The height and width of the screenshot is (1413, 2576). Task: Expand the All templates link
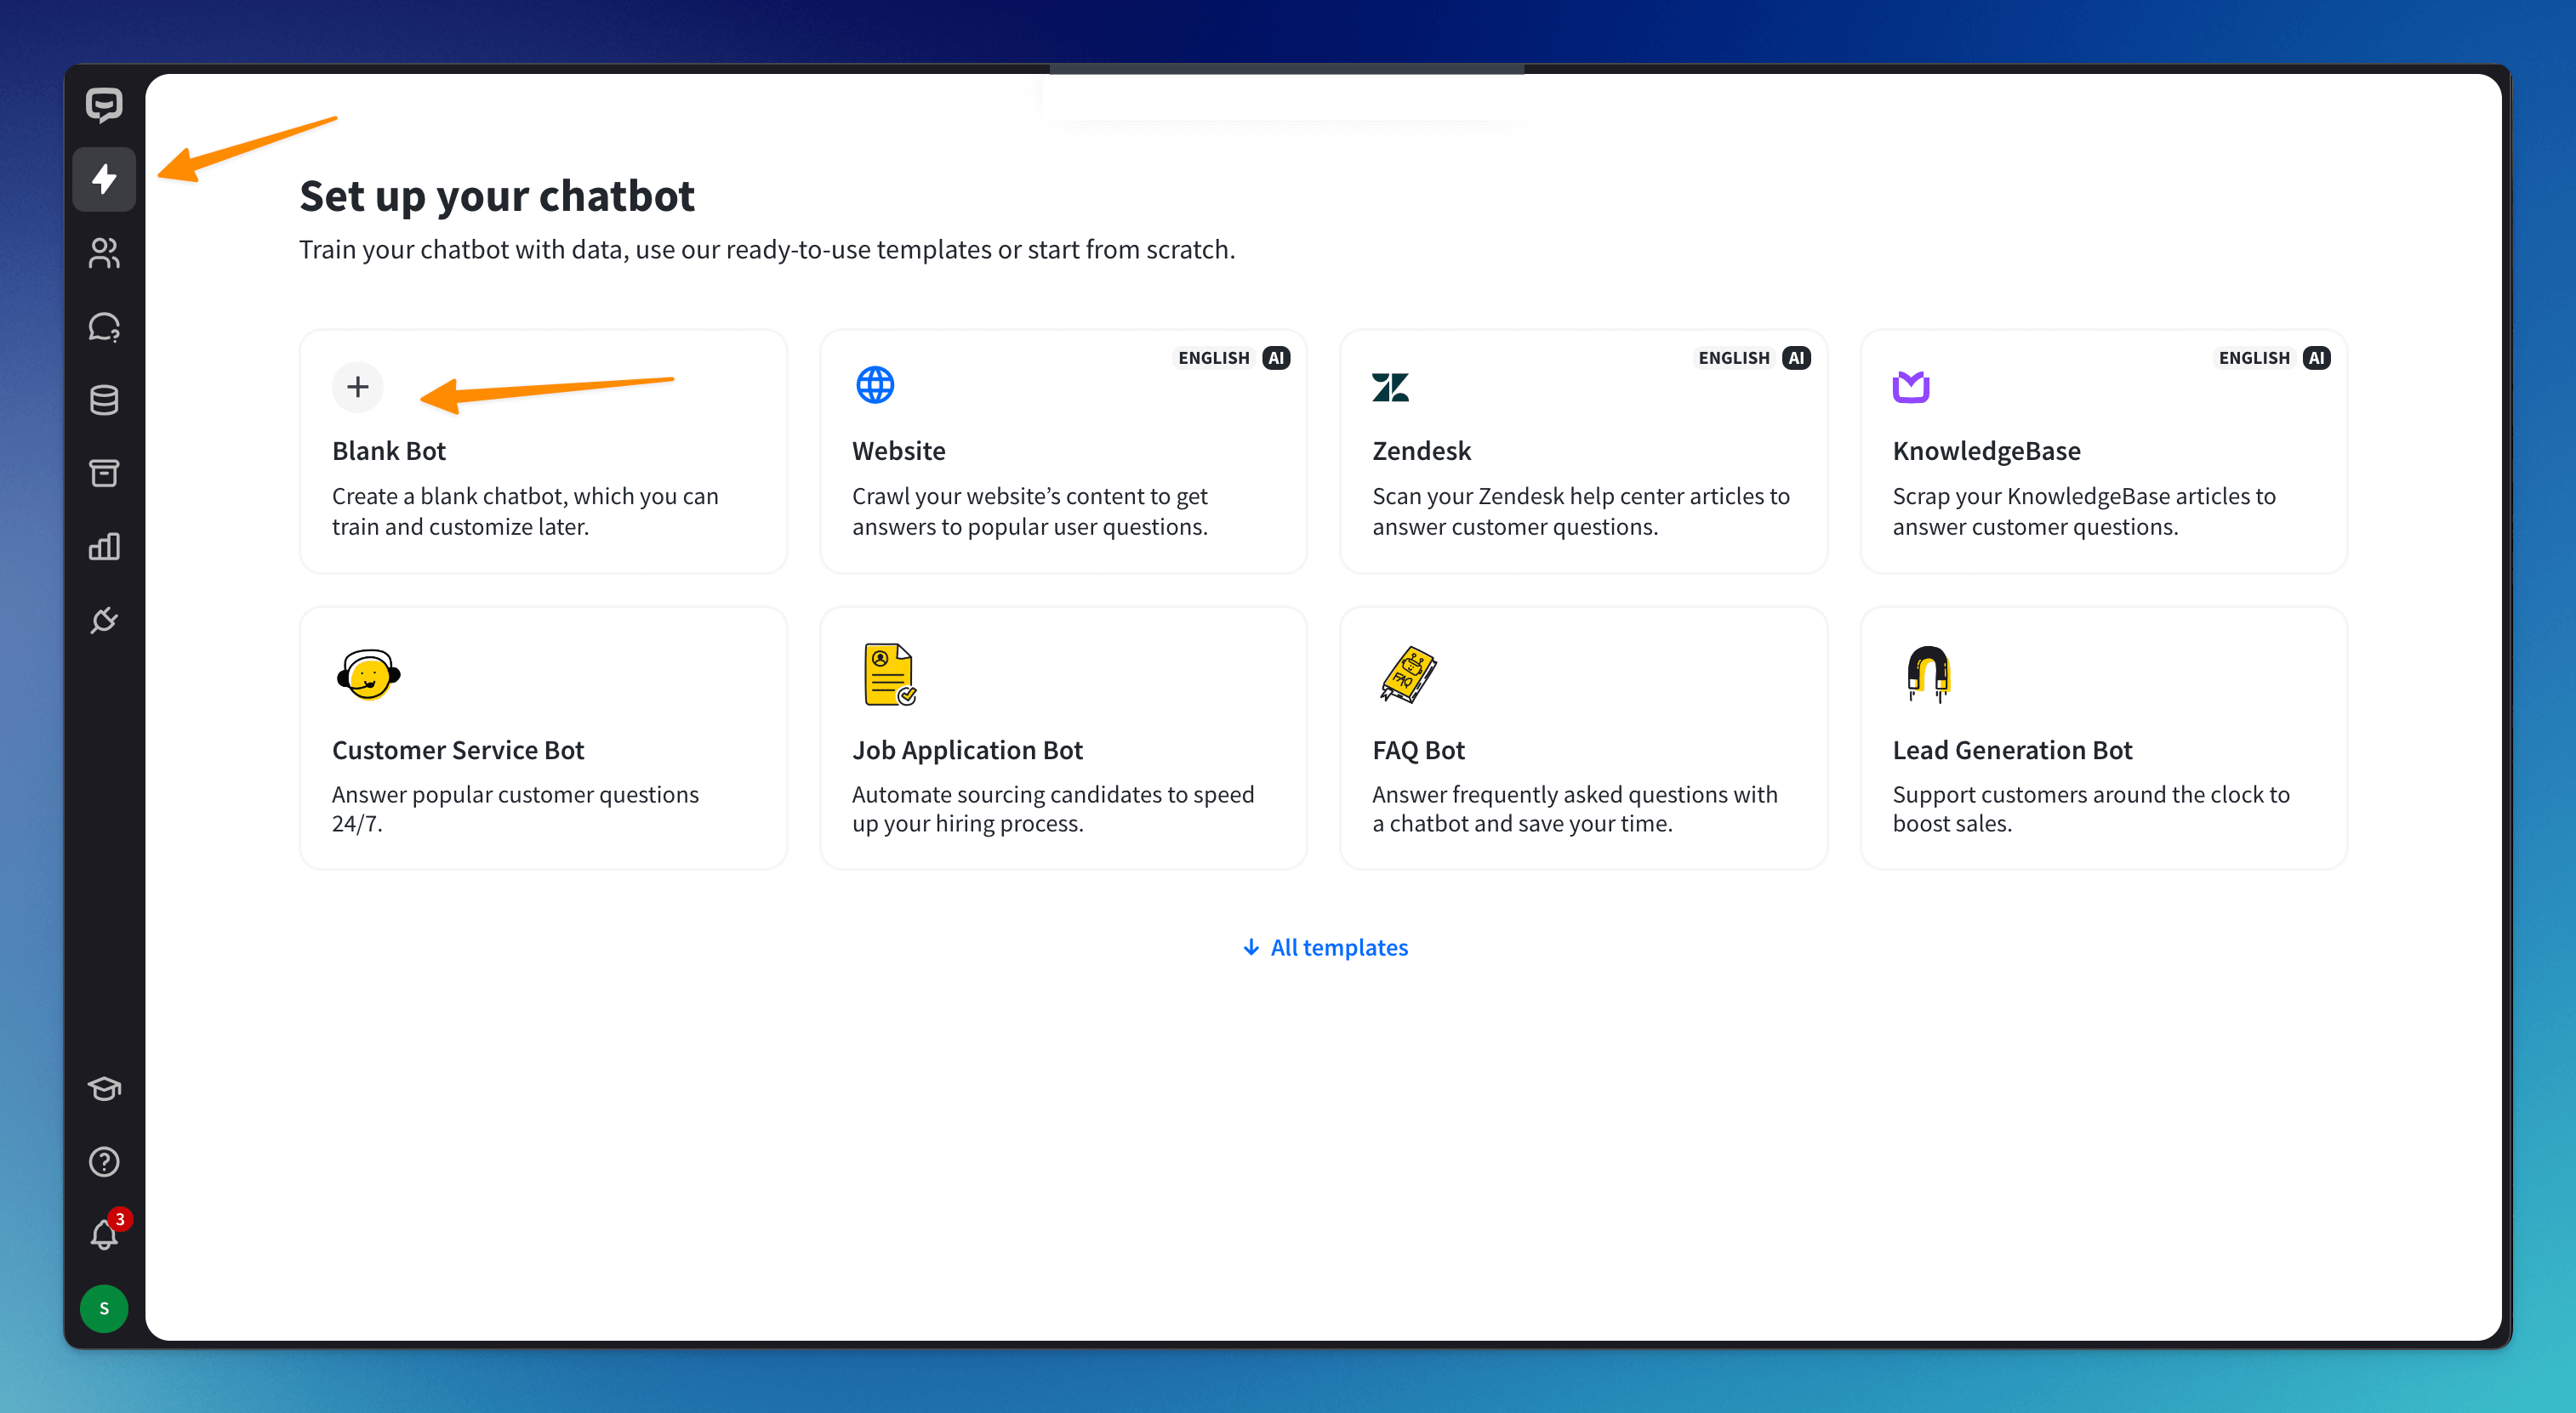pyautogui.click(x=1325, y=947)
